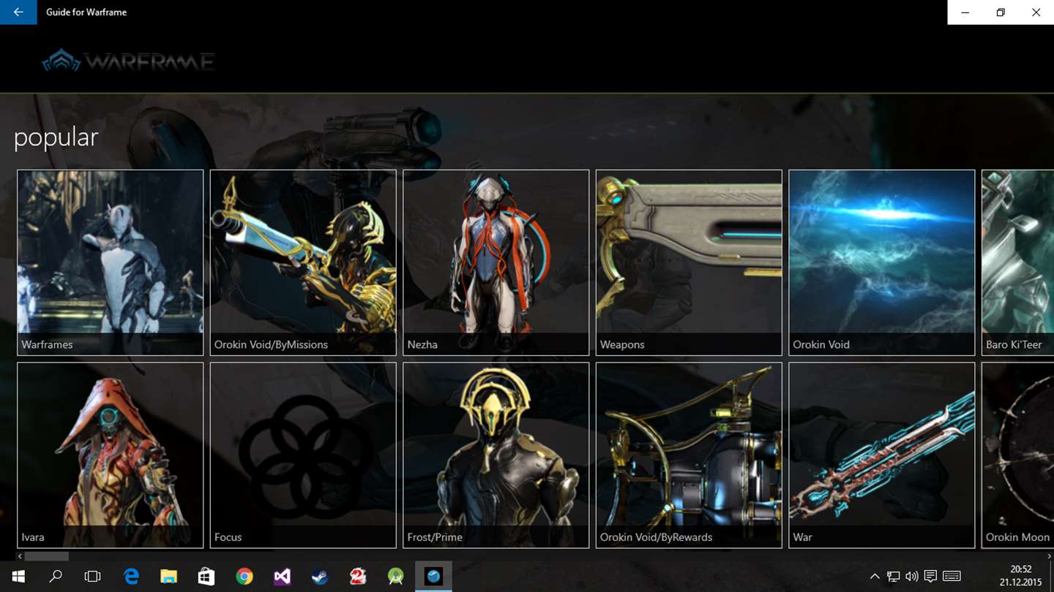The height and width of the screenshot is (592, 1054).
Task: Click the horizontal scrollbar thumb
Action: tap(47, 556)
